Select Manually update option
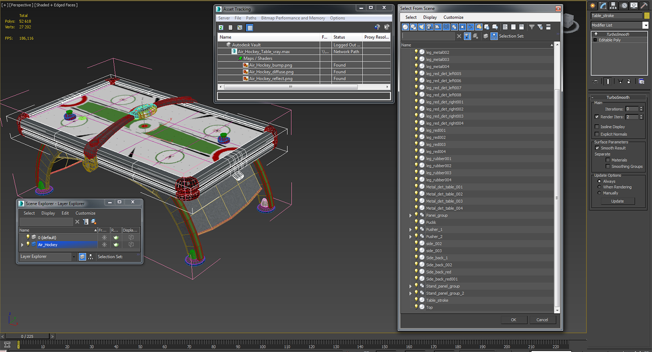 point(599,193)
